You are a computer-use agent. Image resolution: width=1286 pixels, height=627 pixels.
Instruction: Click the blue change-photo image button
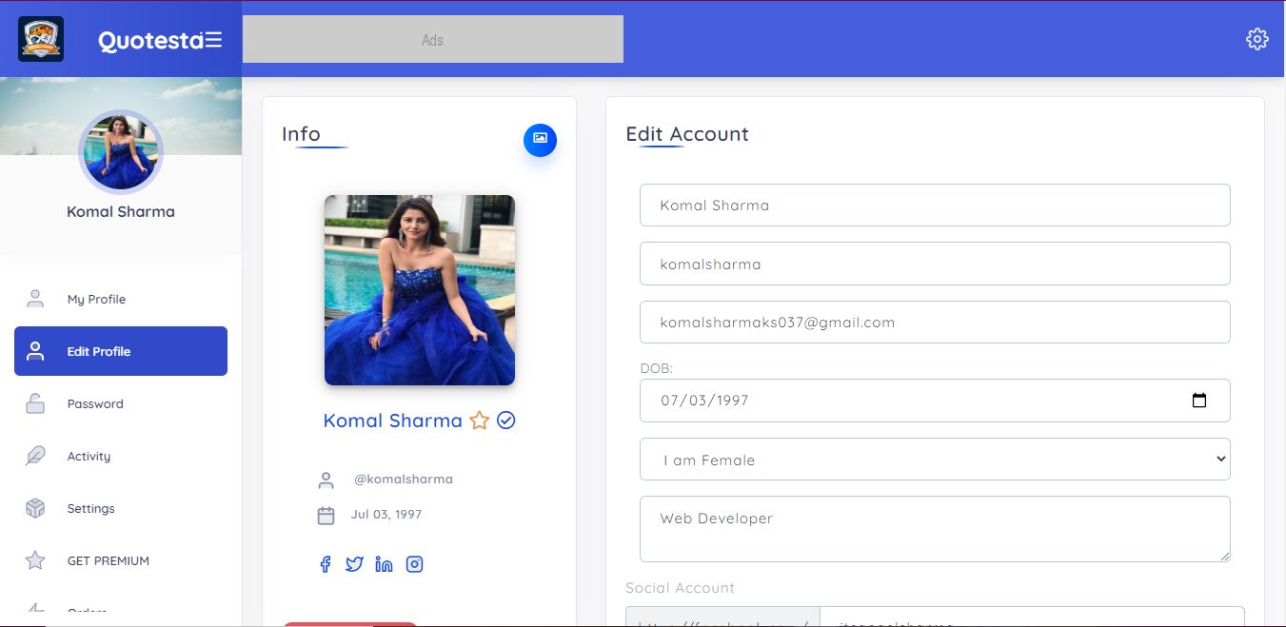[x=540, y=139]
